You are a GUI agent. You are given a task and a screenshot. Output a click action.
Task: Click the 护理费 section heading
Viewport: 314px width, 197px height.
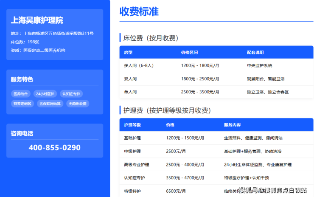pyautogui.click(x=167, y=110)
